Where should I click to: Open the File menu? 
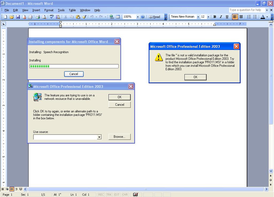(x=7, y=10)
